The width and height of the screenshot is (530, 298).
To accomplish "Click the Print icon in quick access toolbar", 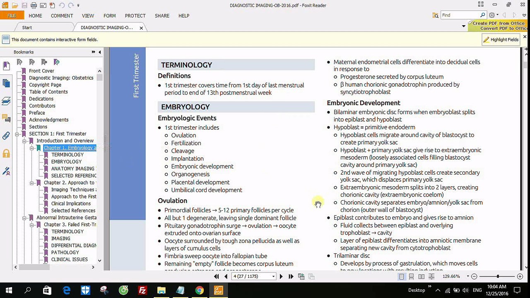I will click(x=34, y=5).
